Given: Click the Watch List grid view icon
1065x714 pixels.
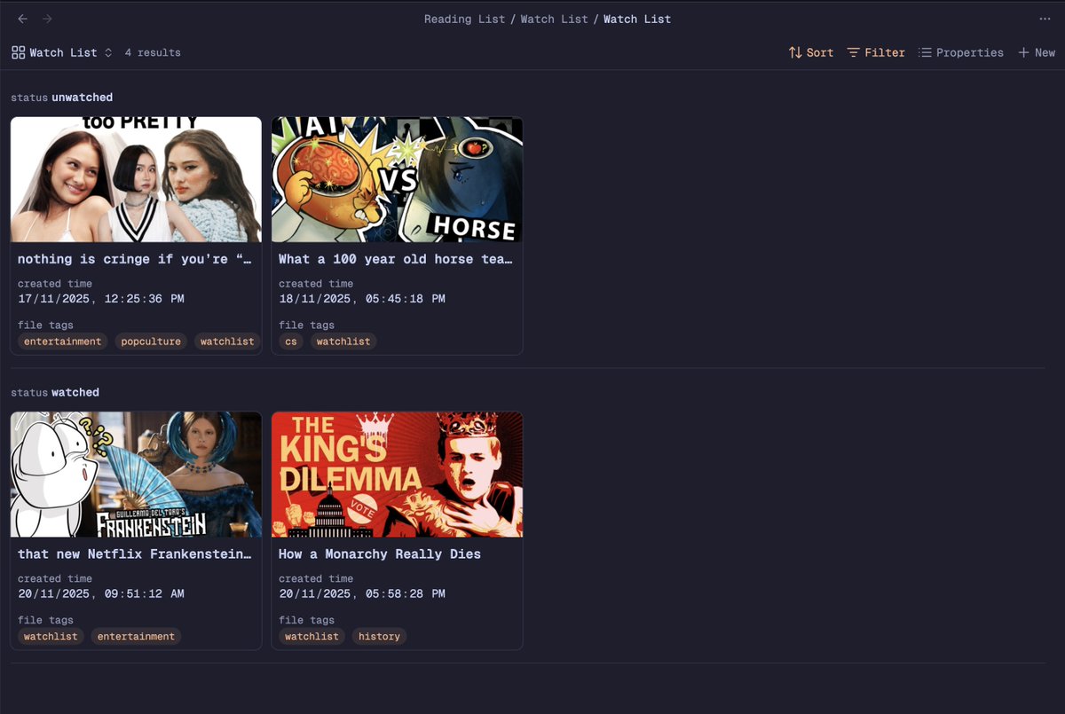Looking at the screenshot, I should pos(18,52).
